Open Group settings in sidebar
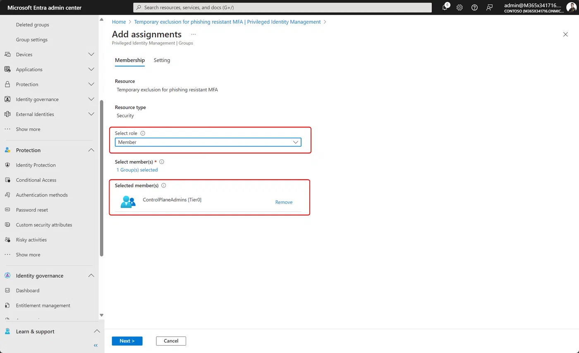 32,40
